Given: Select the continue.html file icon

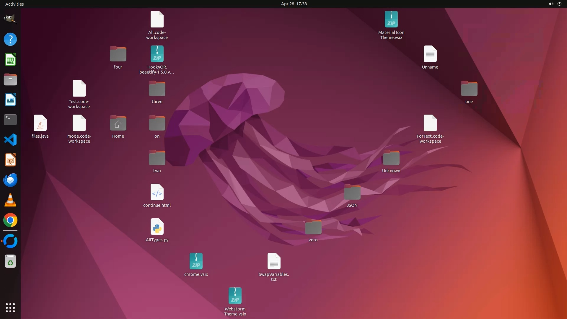Looking at the screenshot, I should pyautogui.click(x=157, y=192).
